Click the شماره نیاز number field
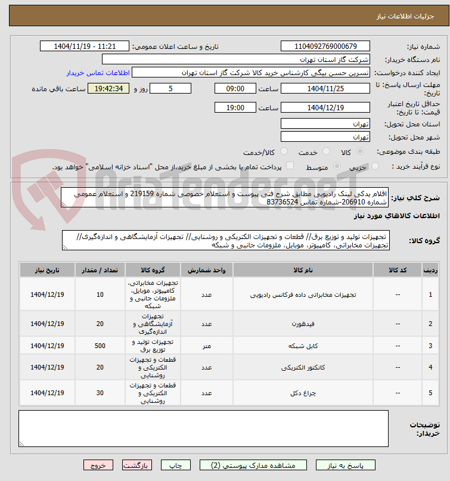Image resolution: width=450 pixels, height=481 pixels. point(325,46)
